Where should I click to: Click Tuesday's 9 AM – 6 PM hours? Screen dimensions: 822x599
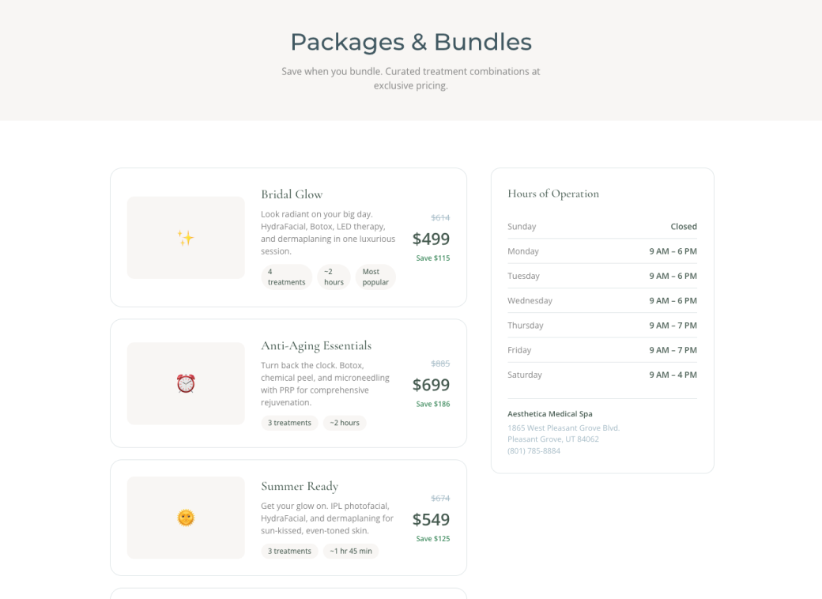(x=673, y=276)
